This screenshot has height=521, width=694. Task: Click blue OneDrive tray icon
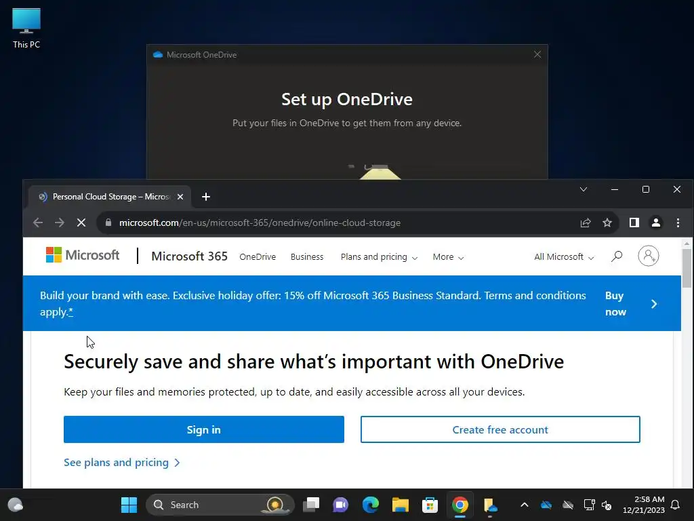click(x=546, y=505)
